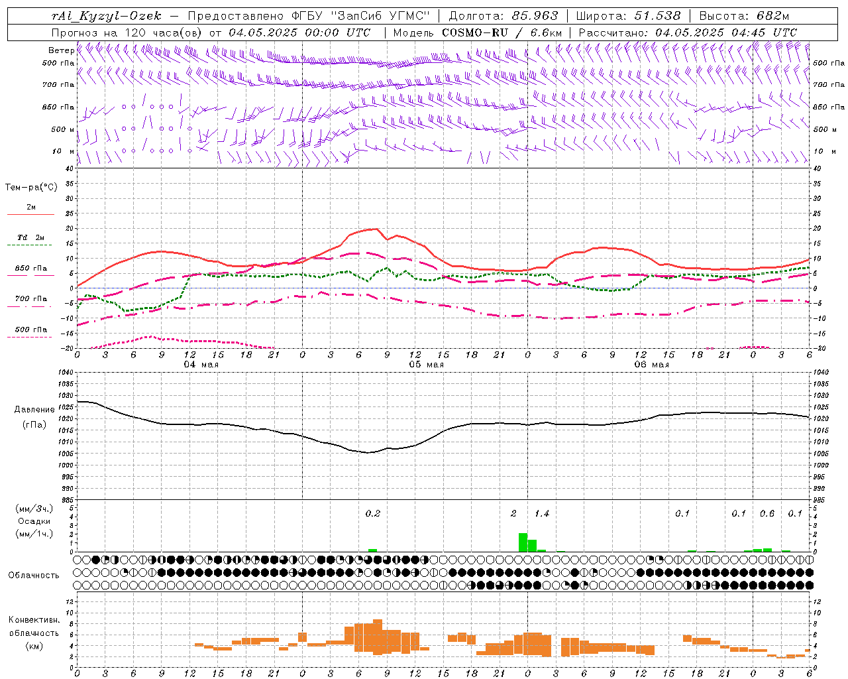The height and width of the screenshot is (679, 848).
Task: Click the station name rAl_Kyzyl-Ozek
Action: click(x=106, y=16)
